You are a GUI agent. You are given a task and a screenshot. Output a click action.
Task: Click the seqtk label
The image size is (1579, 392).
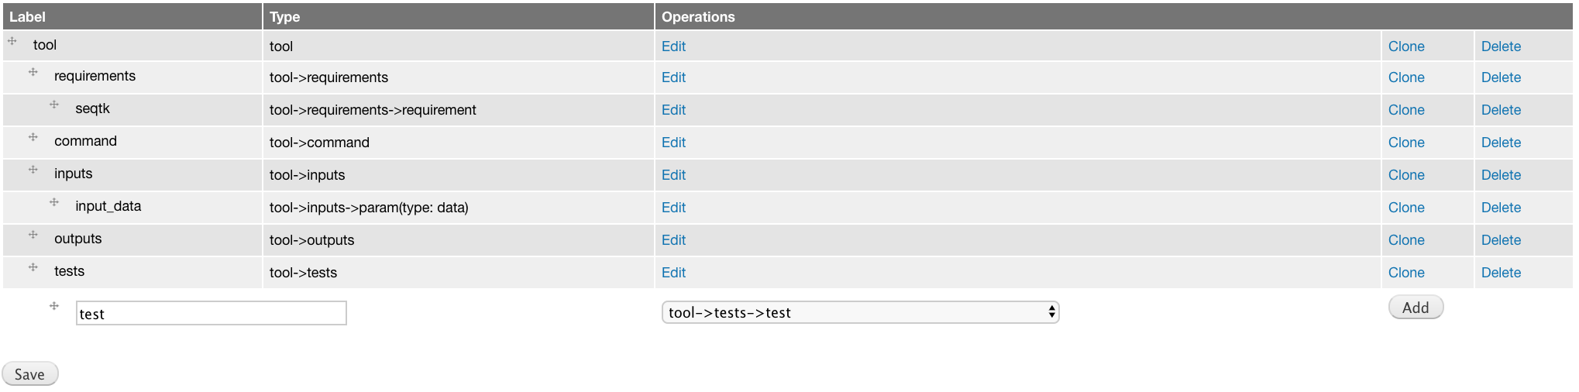(x=92, y=108)
